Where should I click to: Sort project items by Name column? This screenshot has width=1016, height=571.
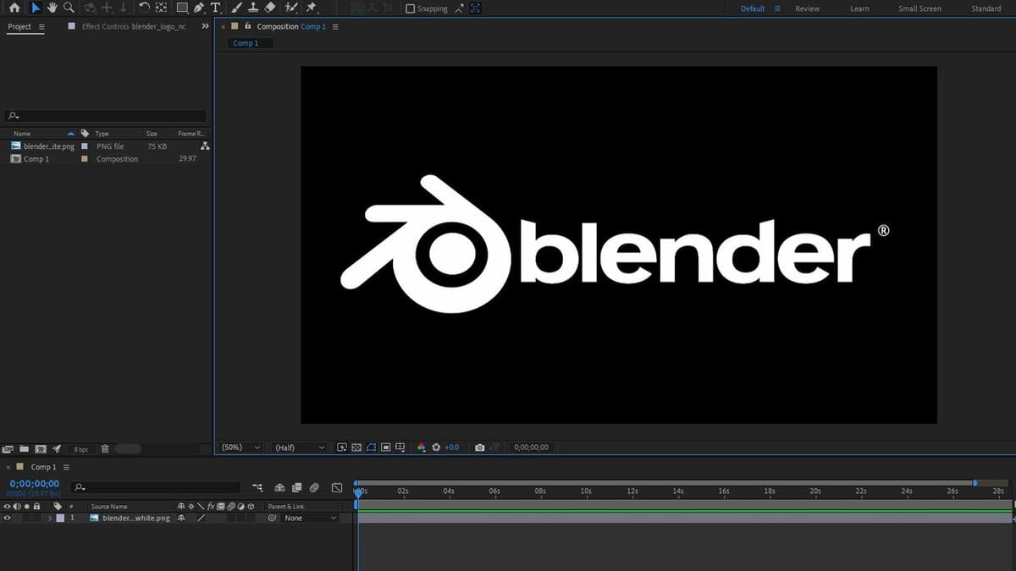tap(22, 134)
